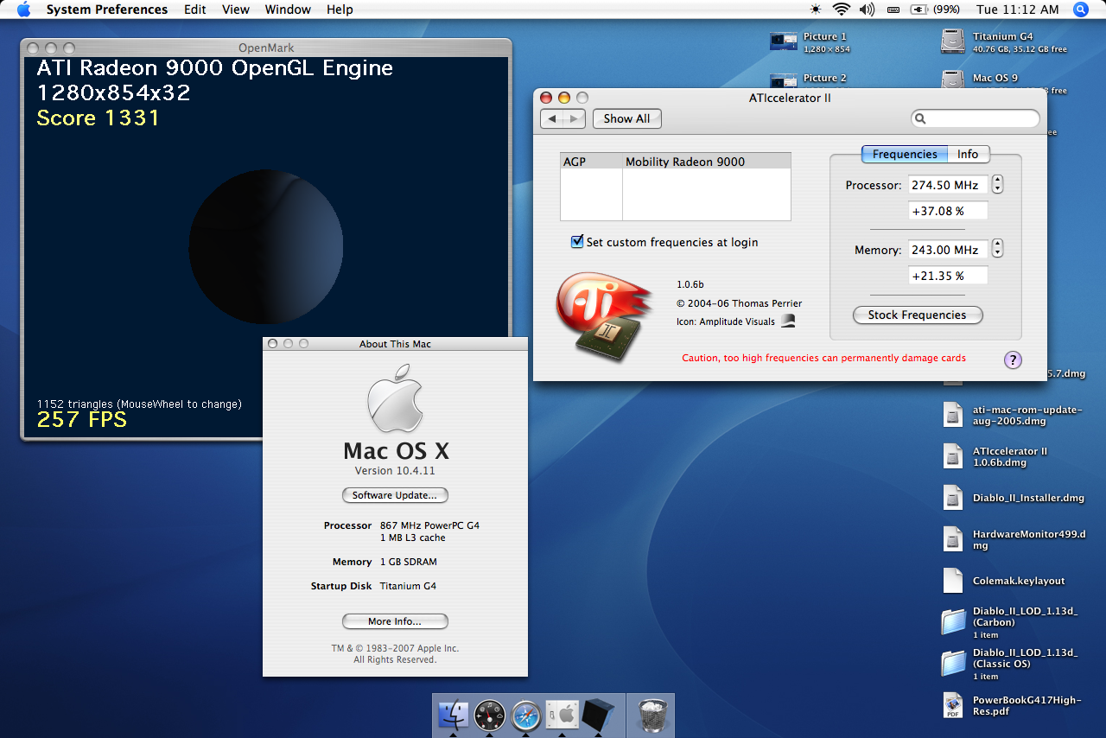Click the rotating sphere in OpenMark window
This screenshot has height=738, width=1106.
point(266,247)
